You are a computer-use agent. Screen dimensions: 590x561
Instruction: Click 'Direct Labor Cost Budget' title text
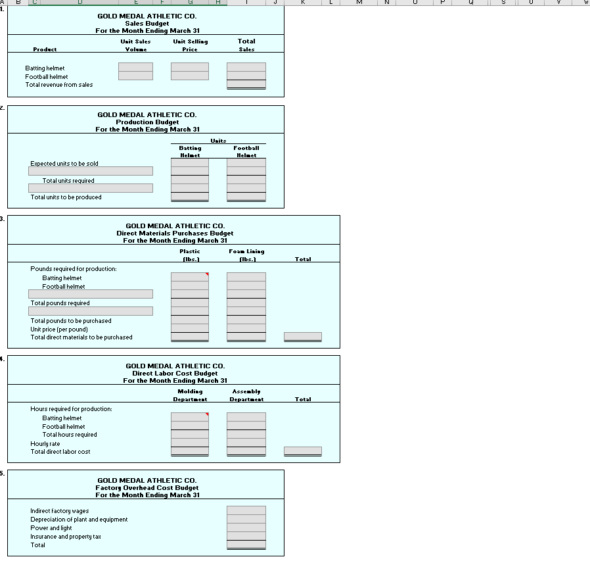pyautogui.click(x=175, y=374)
